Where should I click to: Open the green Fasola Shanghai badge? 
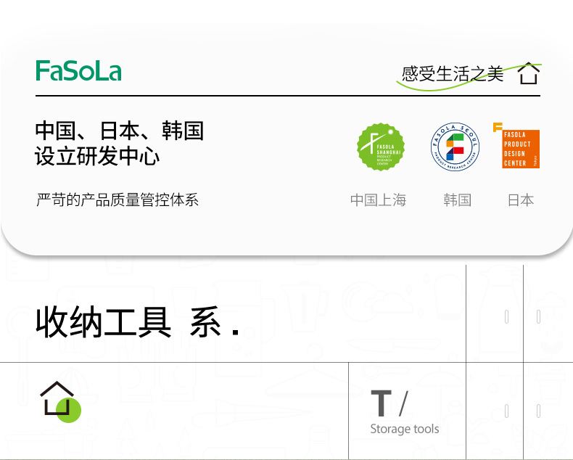[381, 147]
